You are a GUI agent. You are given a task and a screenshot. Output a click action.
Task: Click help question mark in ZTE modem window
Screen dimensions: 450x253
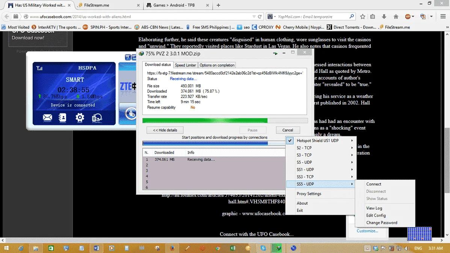[128, 57]
